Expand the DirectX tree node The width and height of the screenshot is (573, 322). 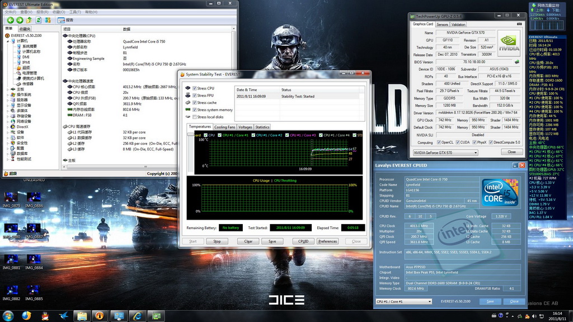point(8,127)
